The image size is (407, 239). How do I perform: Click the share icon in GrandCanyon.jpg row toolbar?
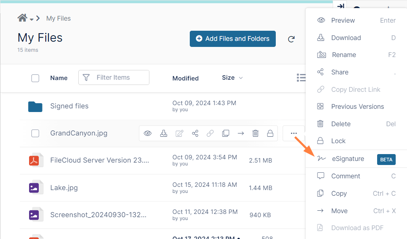195,133
